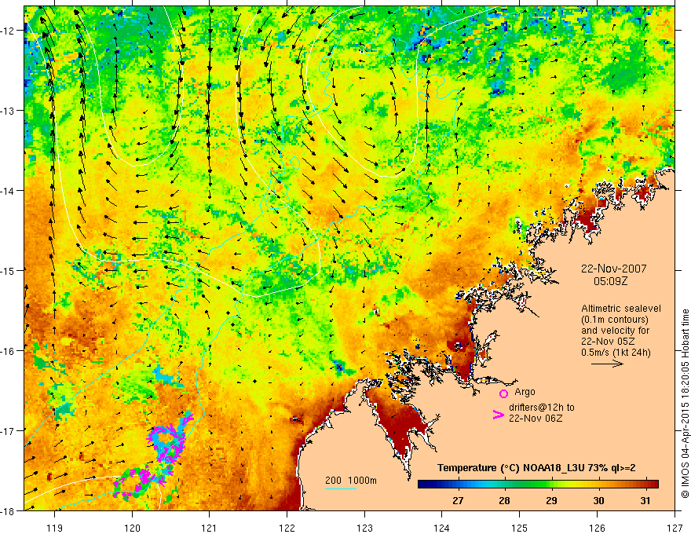This screenshot has height=534, width=691.
Task: Click longitude axis label 127
Action: click(x=675, y=528)
